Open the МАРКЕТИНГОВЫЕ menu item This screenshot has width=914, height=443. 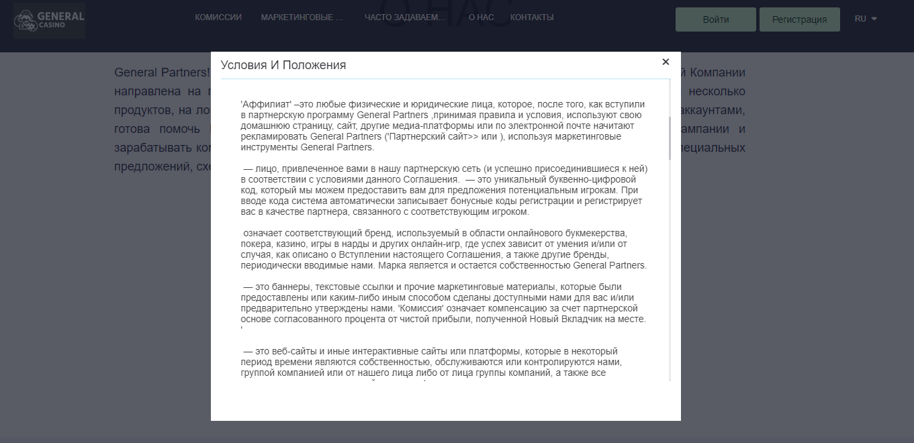click(x=302, y=17)
